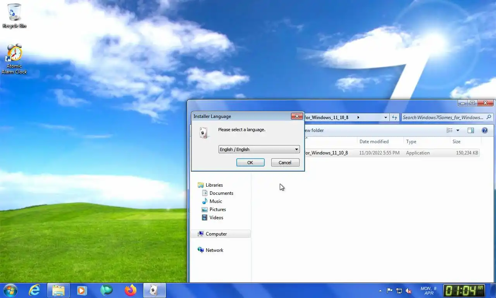Open Action Center flag icon in the tray
Image resolution: width=496 pixels, height=298 pixels.
389,291
